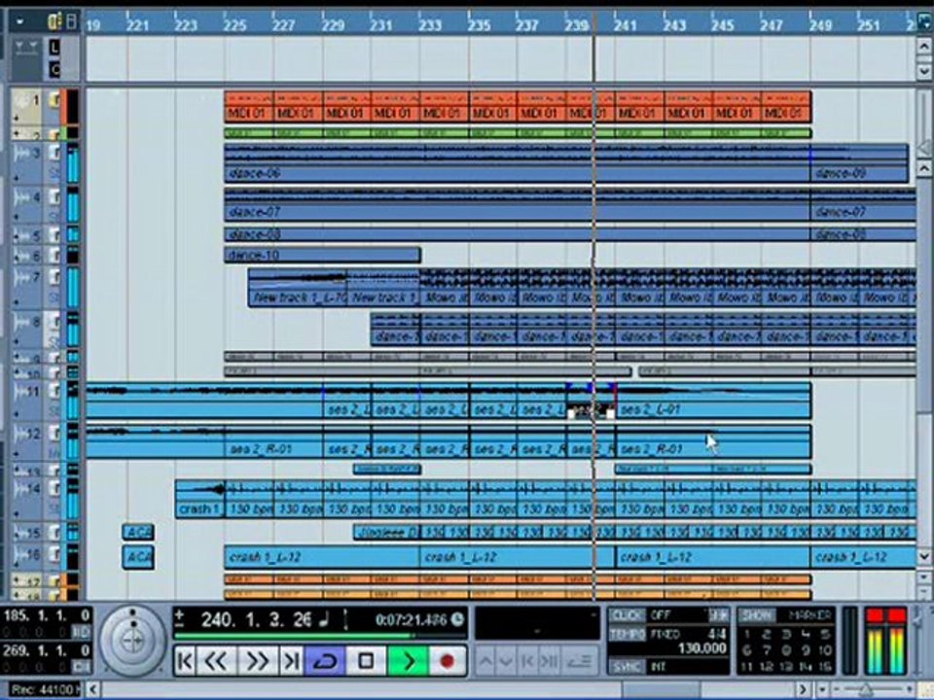Click the up arrow beside the ruler track
The height and width of the screenshot is (700, 934).
pyautogui.click(x=924, y=46)
